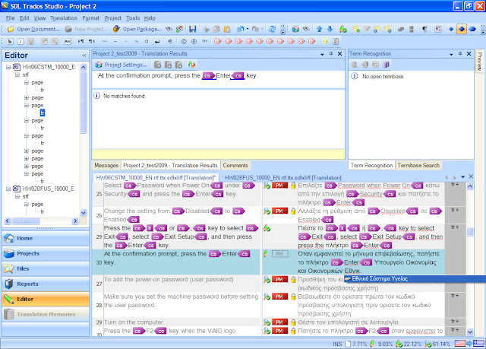Pin the Translation Results panel
Viewport: 486px width, 349px height.
pyautogui.click(x=331, y=54)
